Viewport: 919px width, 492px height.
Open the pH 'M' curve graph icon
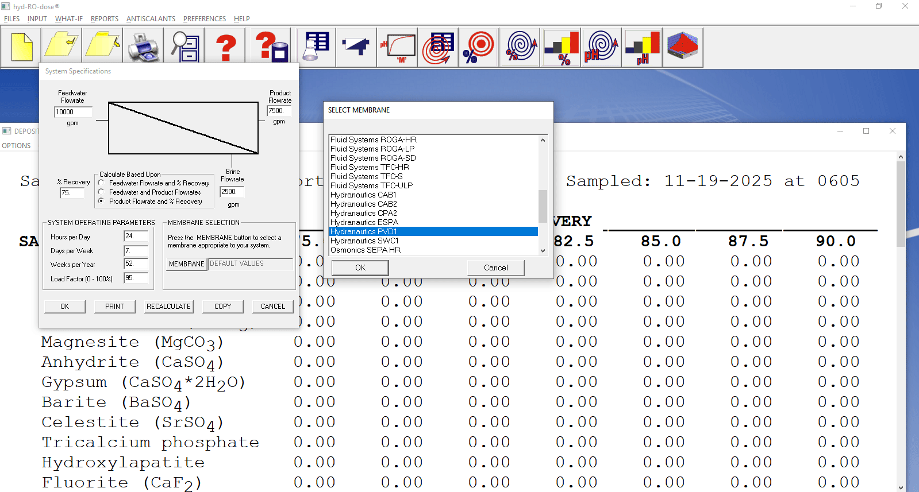[397, 47]
